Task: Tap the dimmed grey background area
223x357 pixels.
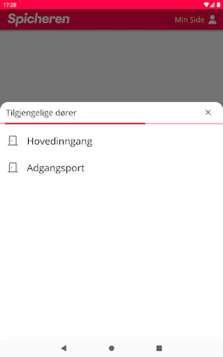Action: tap(111, 65)
